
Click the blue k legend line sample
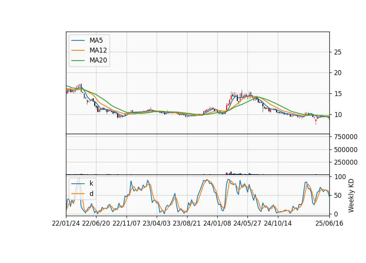pyautogui.click(x=78, y=183)
